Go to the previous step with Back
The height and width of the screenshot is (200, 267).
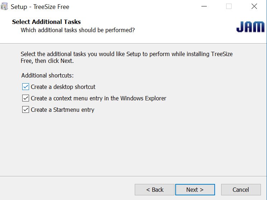coord(154,190)
